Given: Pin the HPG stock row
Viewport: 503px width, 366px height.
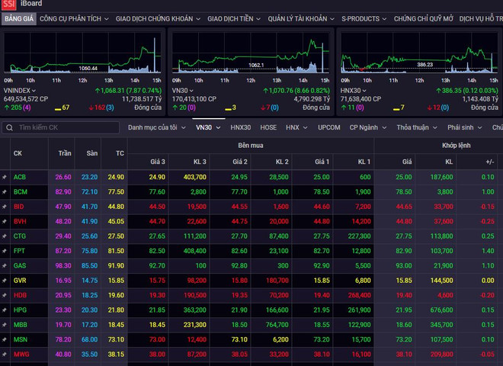Looking at the screenshot, I should (5, 310).
